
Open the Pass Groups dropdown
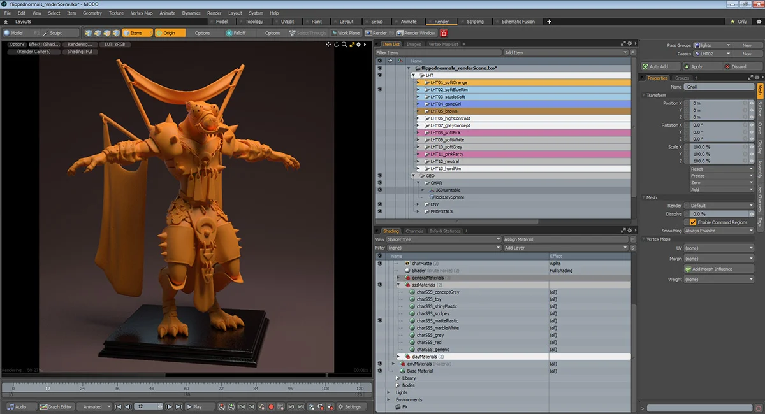[x=713, y=45]
